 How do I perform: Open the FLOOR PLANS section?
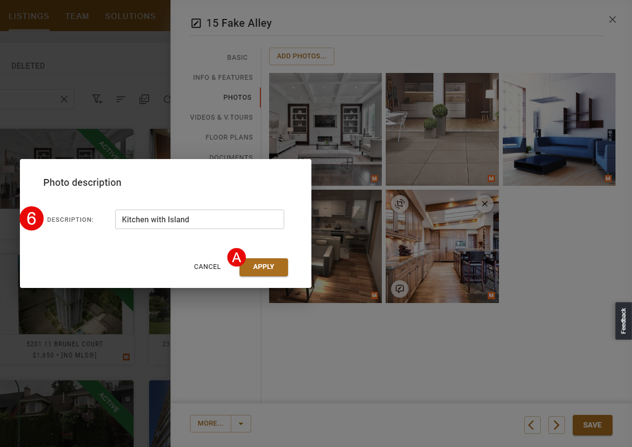click(x=229, y=137)
